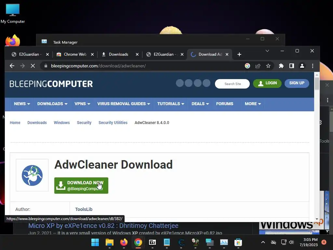The image size is (333, 250).
Task: Open the My Computer desktop icon
Action: (13, 14)
